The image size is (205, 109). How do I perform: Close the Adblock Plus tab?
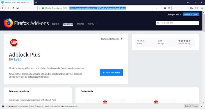click(31, 3)
